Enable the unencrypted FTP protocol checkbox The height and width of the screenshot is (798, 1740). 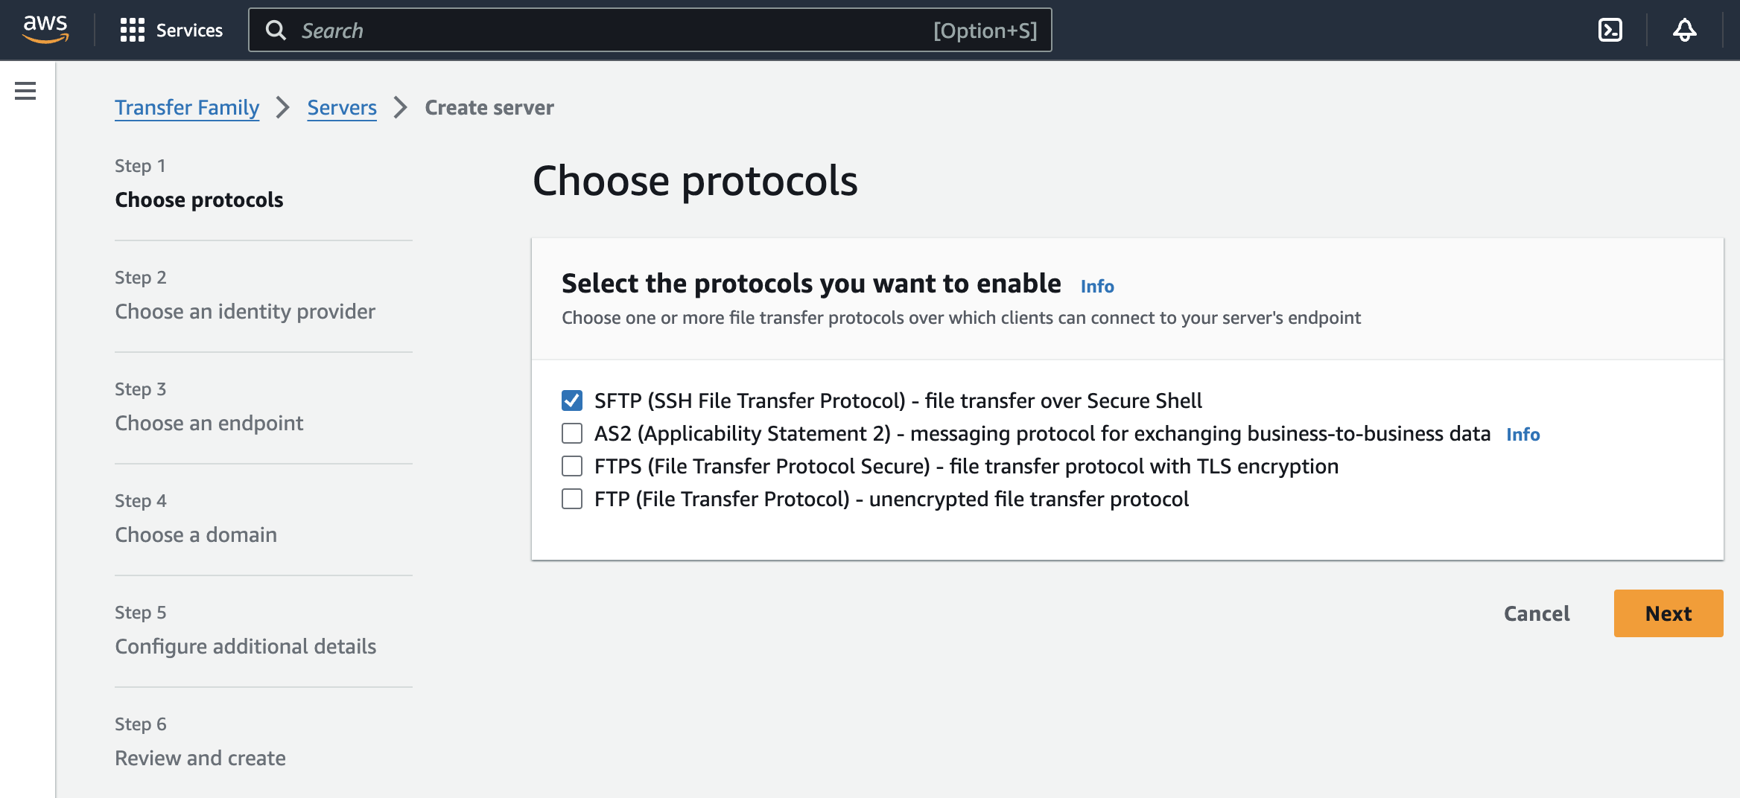coord(572,499)
